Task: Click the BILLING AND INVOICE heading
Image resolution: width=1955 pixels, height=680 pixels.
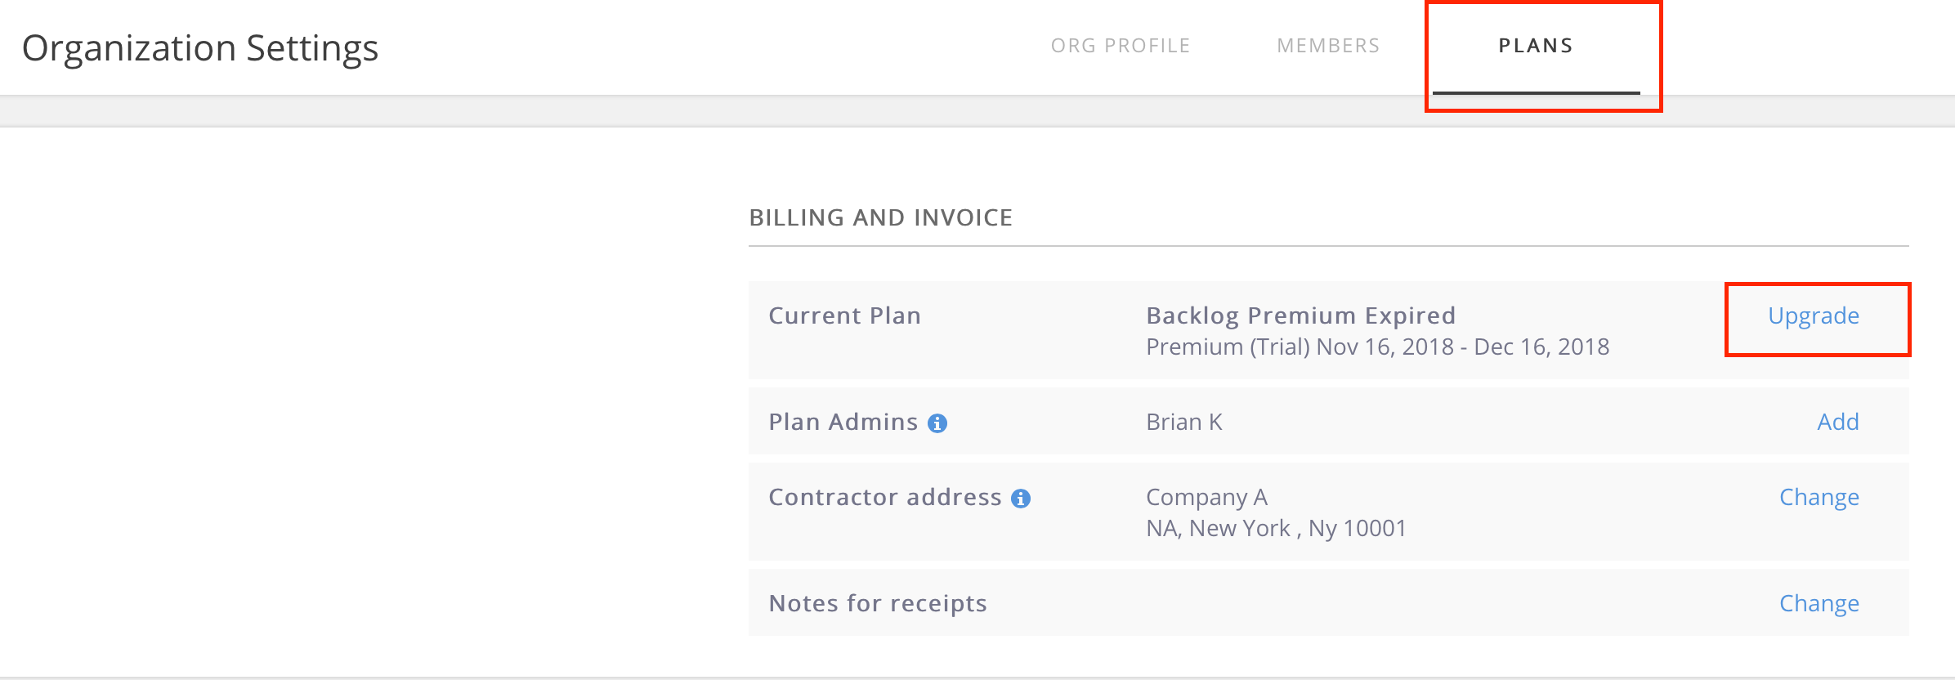Action: point(881,217)
